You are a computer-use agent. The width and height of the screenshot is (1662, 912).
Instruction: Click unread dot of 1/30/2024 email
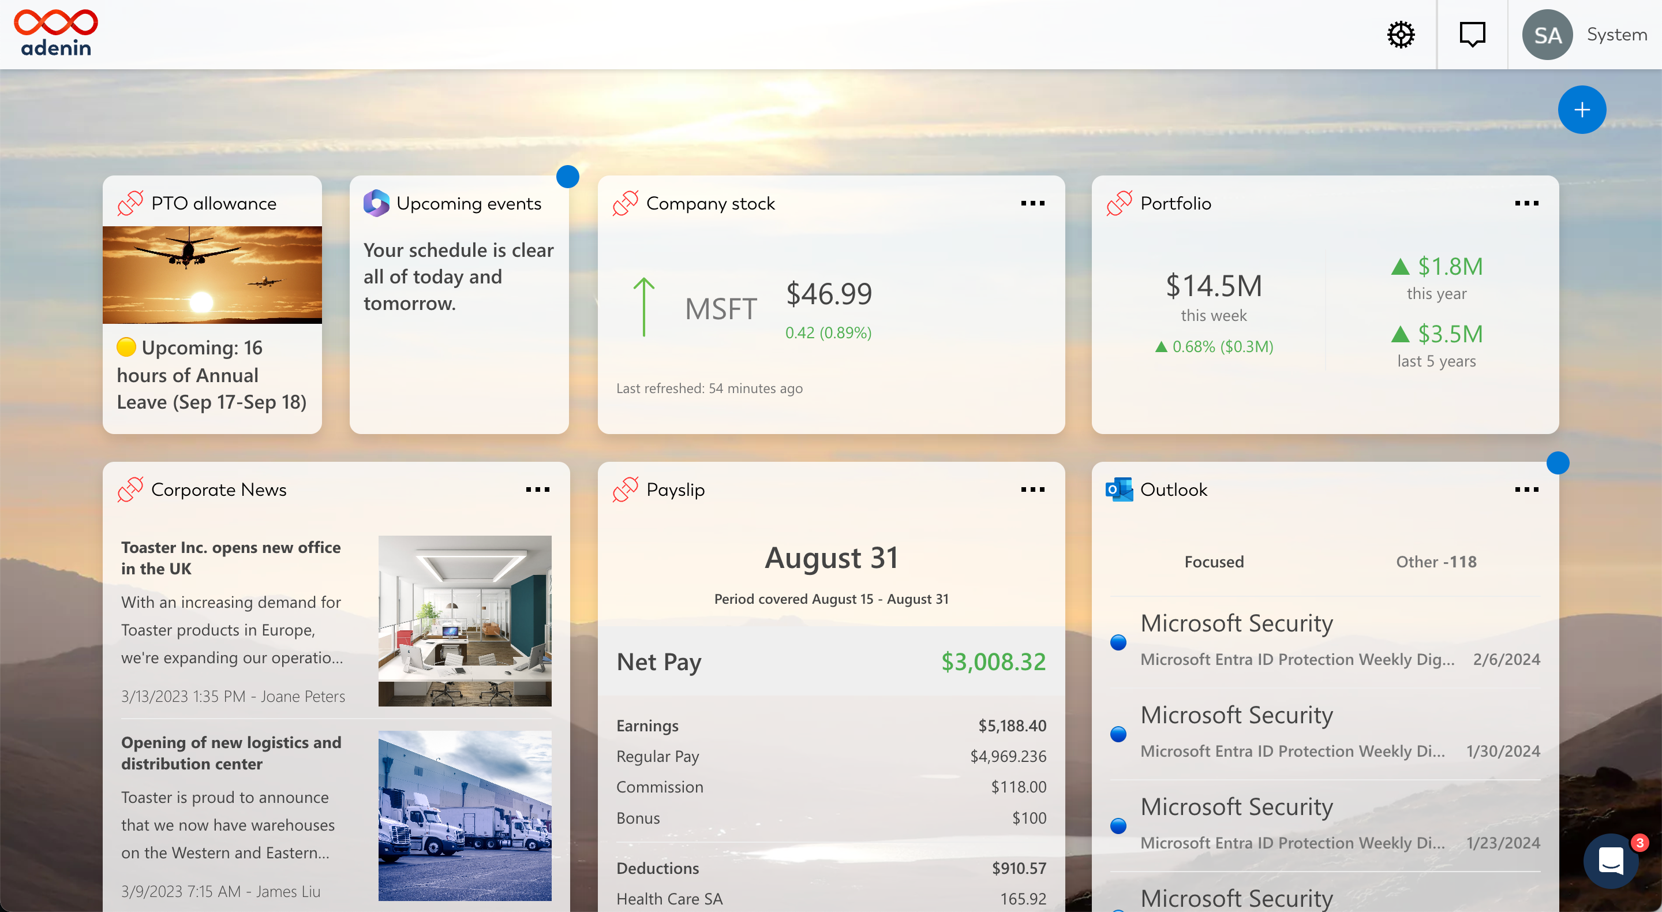click(x=1118, y=734)
